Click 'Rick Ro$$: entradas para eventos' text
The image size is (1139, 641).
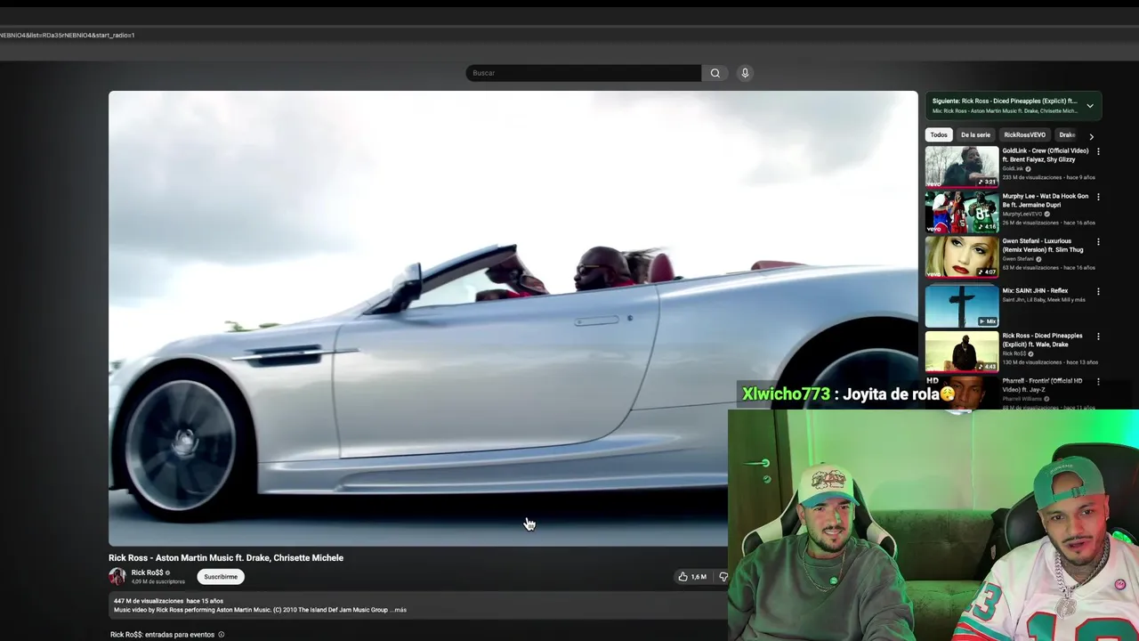163,635
